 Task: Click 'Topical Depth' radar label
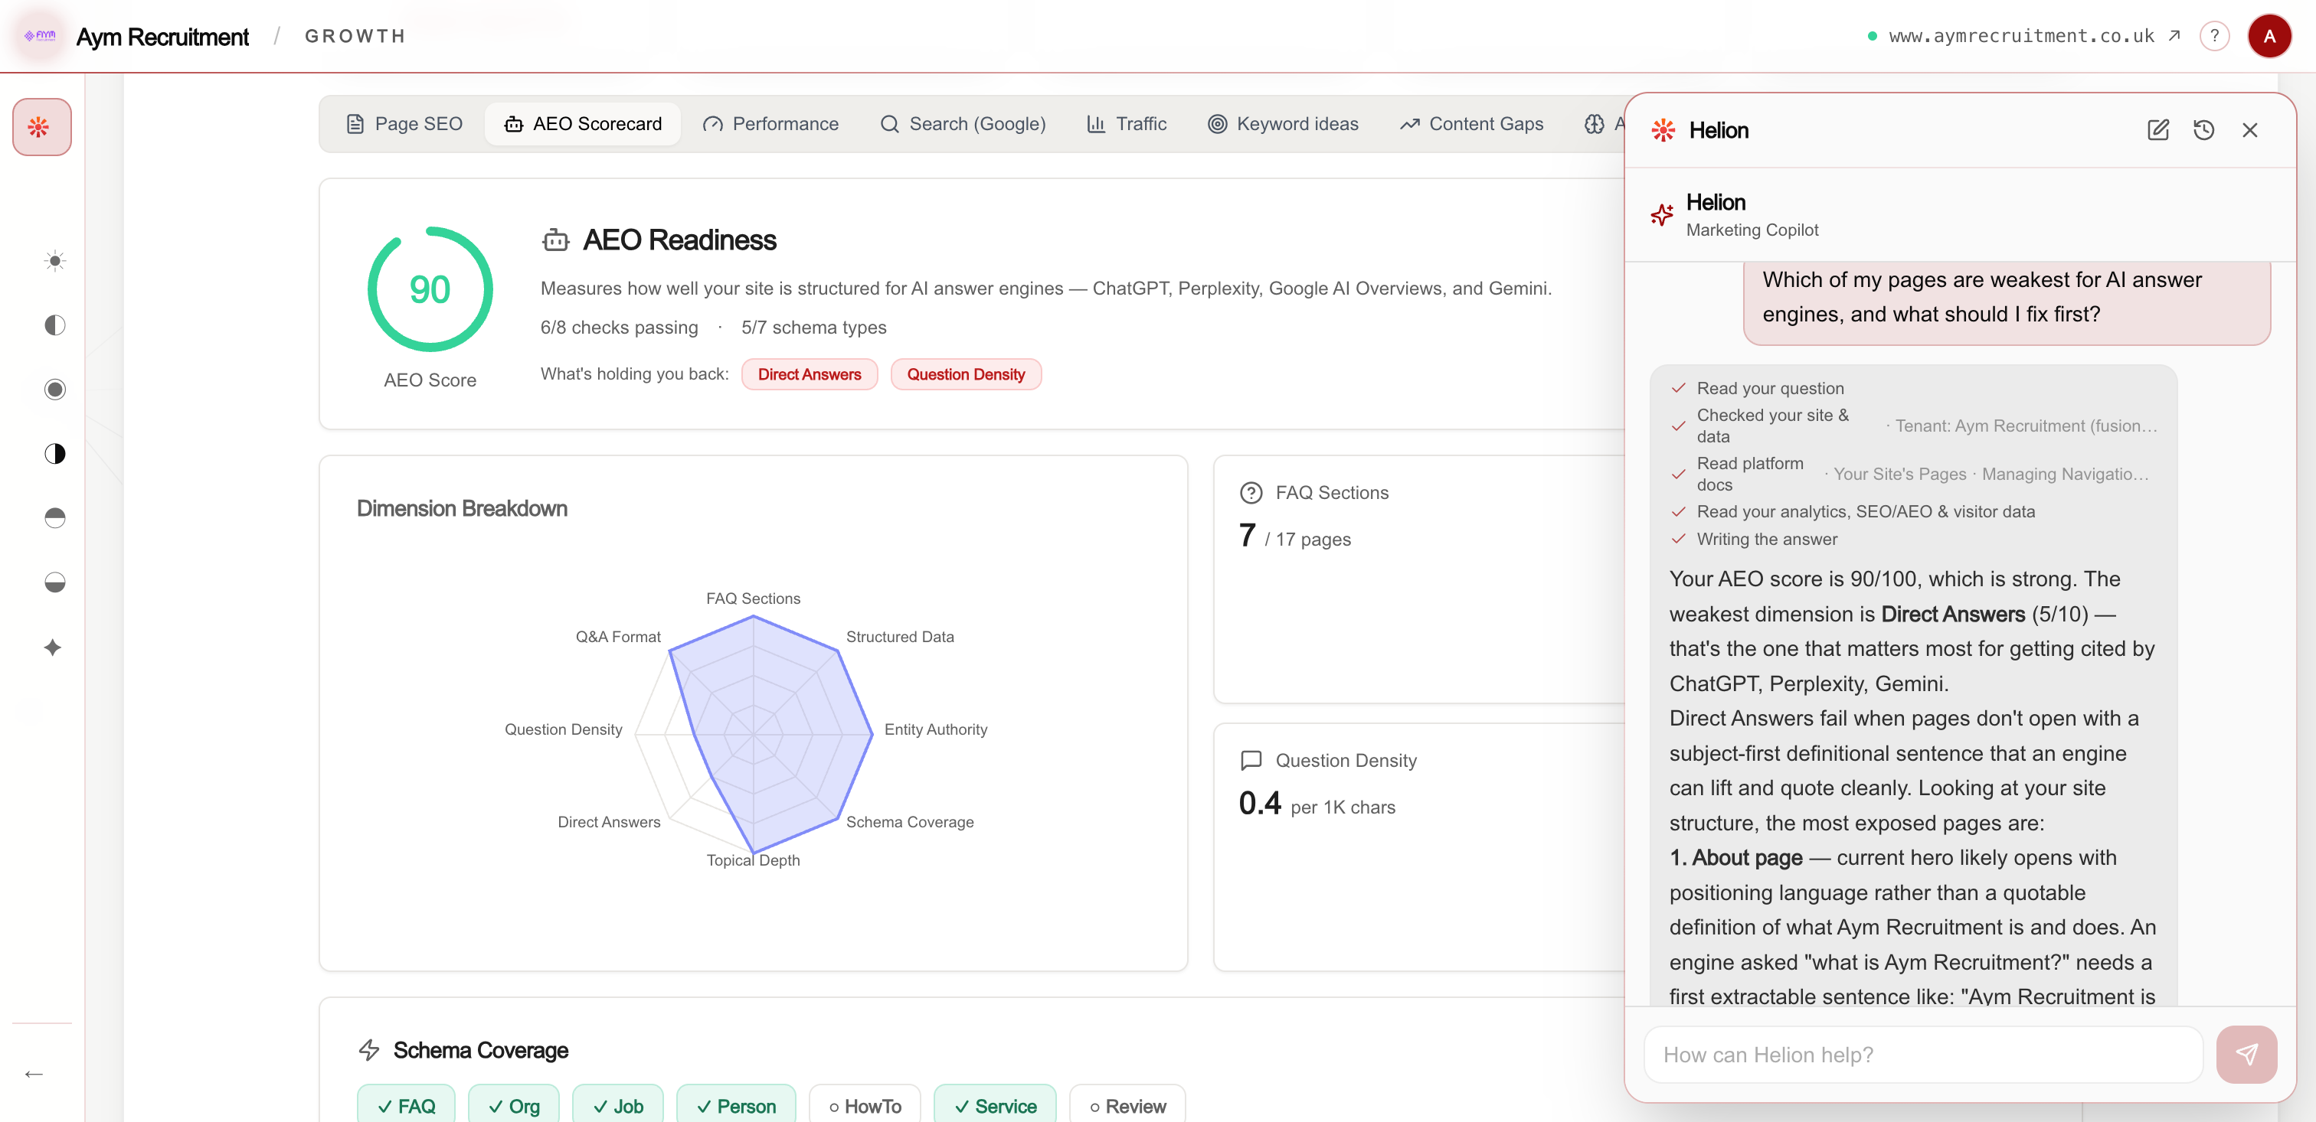click(x=754, y=859)
